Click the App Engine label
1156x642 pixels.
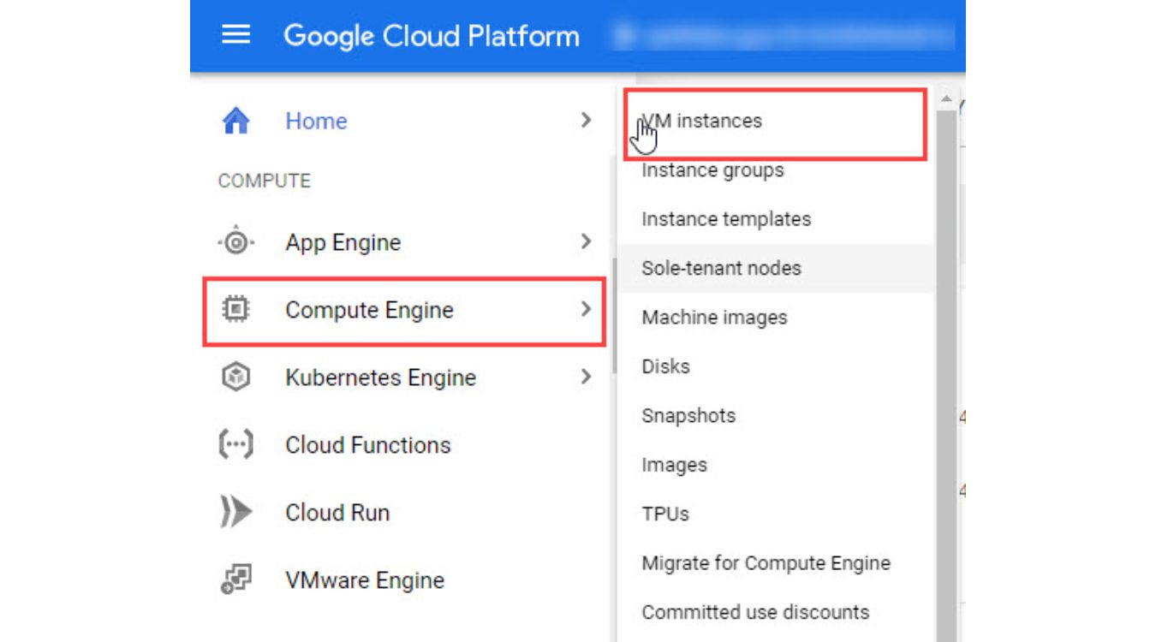[343, 243]
